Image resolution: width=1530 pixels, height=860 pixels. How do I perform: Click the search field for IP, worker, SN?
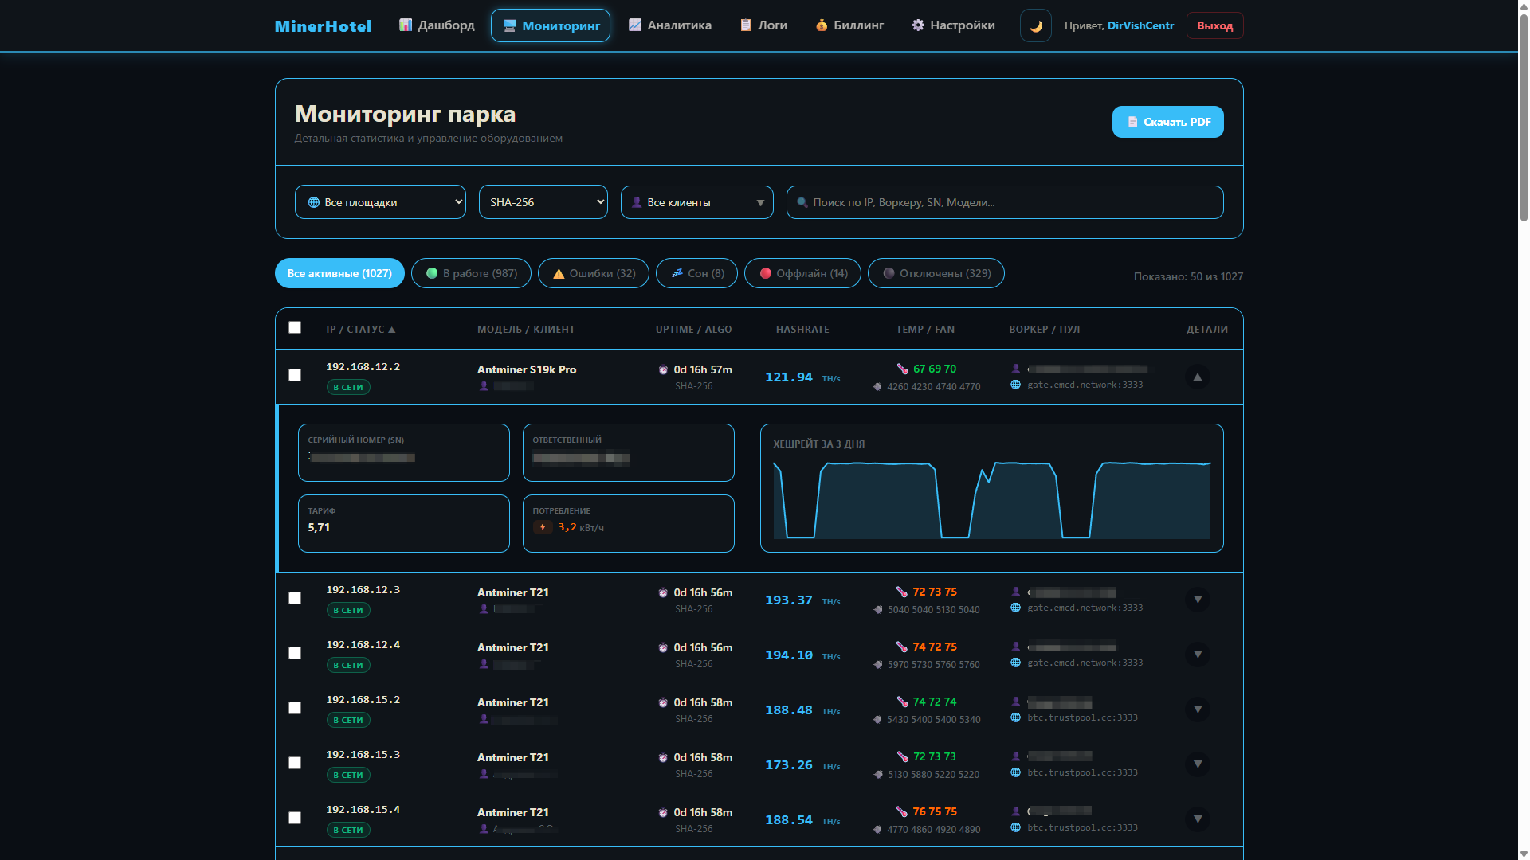1004,202
